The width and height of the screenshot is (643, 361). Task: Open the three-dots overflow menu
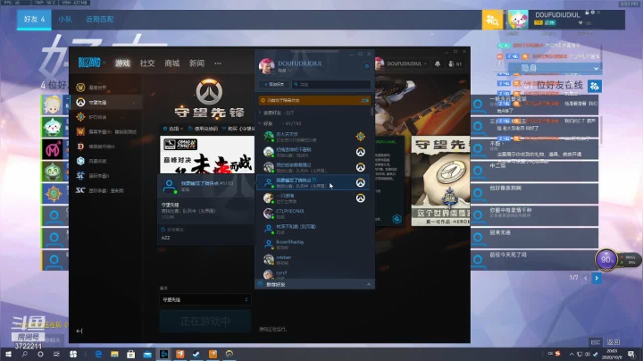(218, 63)
